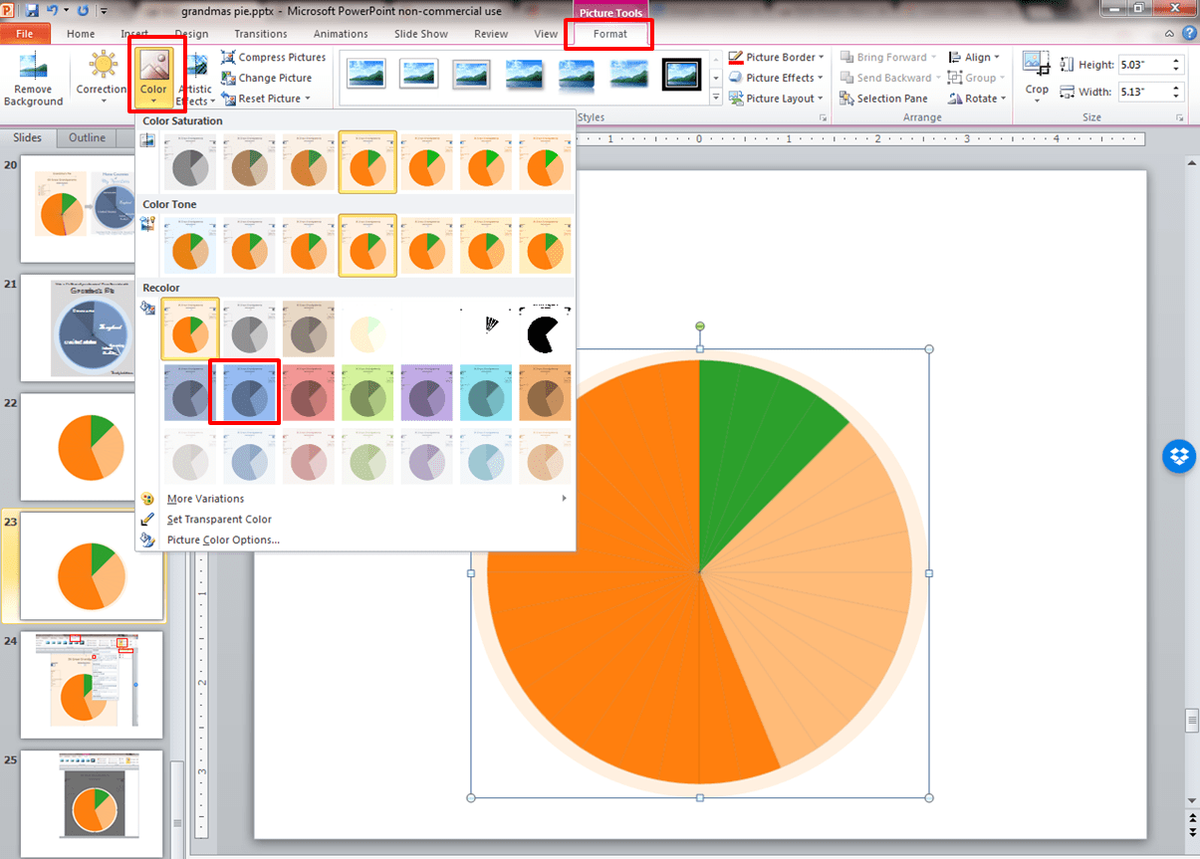Switch to the Slides pane tab
The width and height of the screenshot is (1200, 859).
click(28, 138)
